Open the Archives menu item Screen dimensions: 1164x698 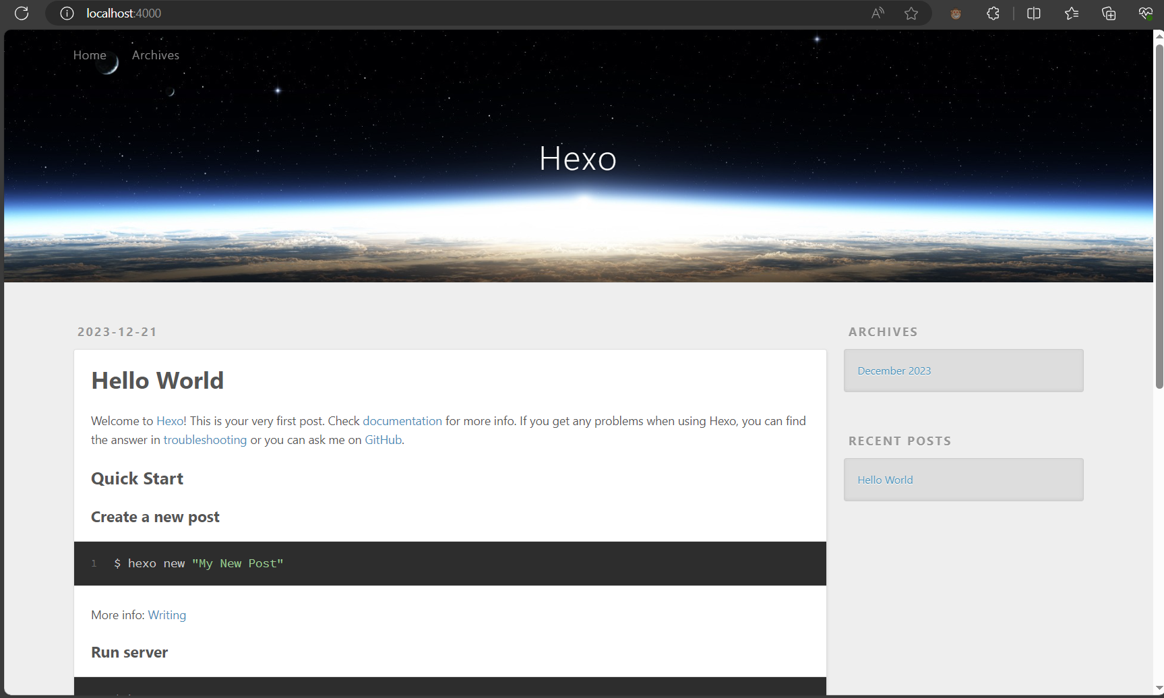pyautogui.click(x=156, y=55)
